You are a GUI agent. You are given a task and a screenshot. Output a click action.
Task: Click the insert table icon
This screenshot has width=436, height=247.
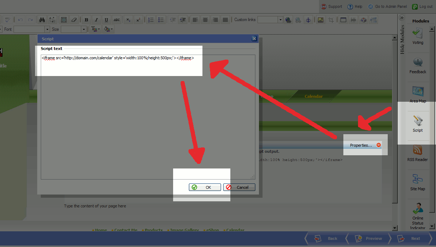(x=343, y=20)
